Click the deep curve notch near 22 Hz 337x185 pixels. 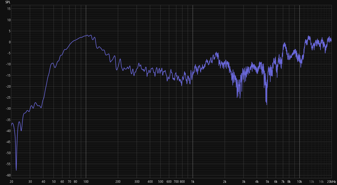click(x=16, y=170)
